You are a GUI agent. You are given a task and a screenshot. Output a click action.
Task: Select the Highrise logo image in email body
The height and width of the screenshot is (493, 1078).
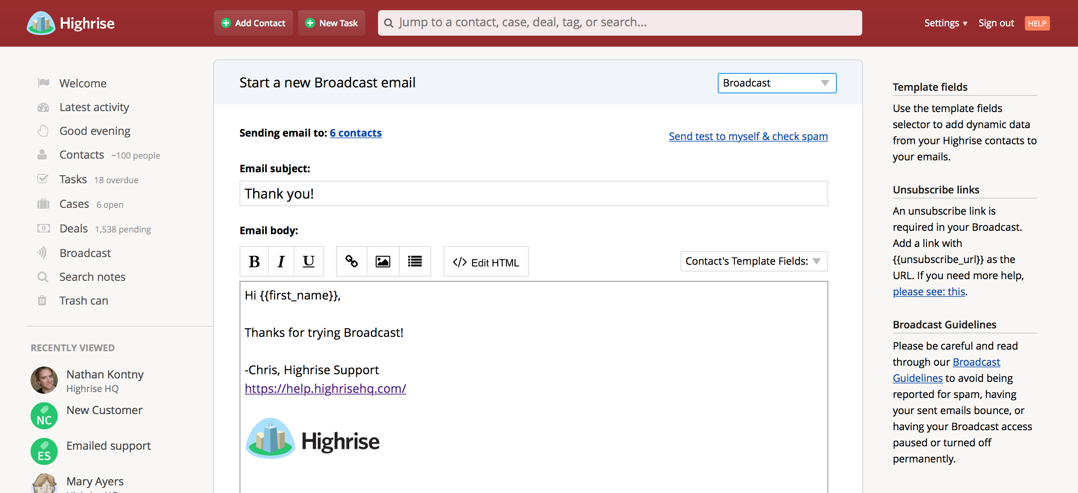tap(313, 438)
